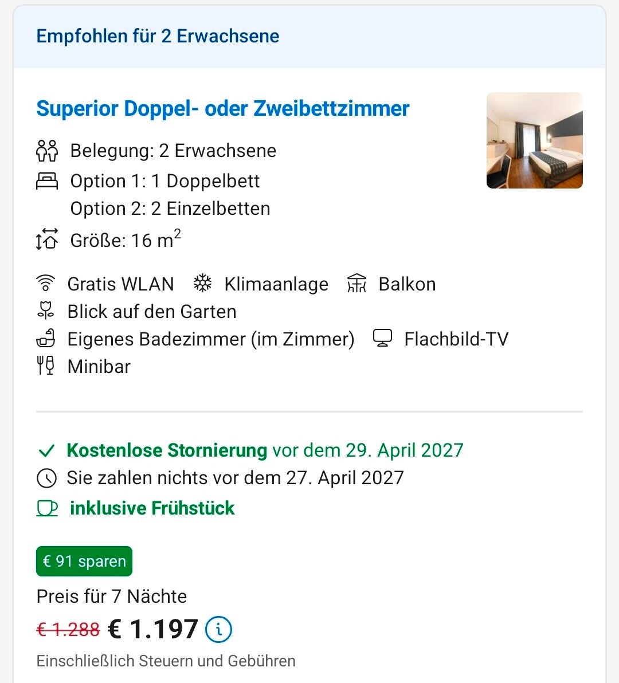Click the clock icon by payment date
The image size is (619, 683).
click(46, 478)
